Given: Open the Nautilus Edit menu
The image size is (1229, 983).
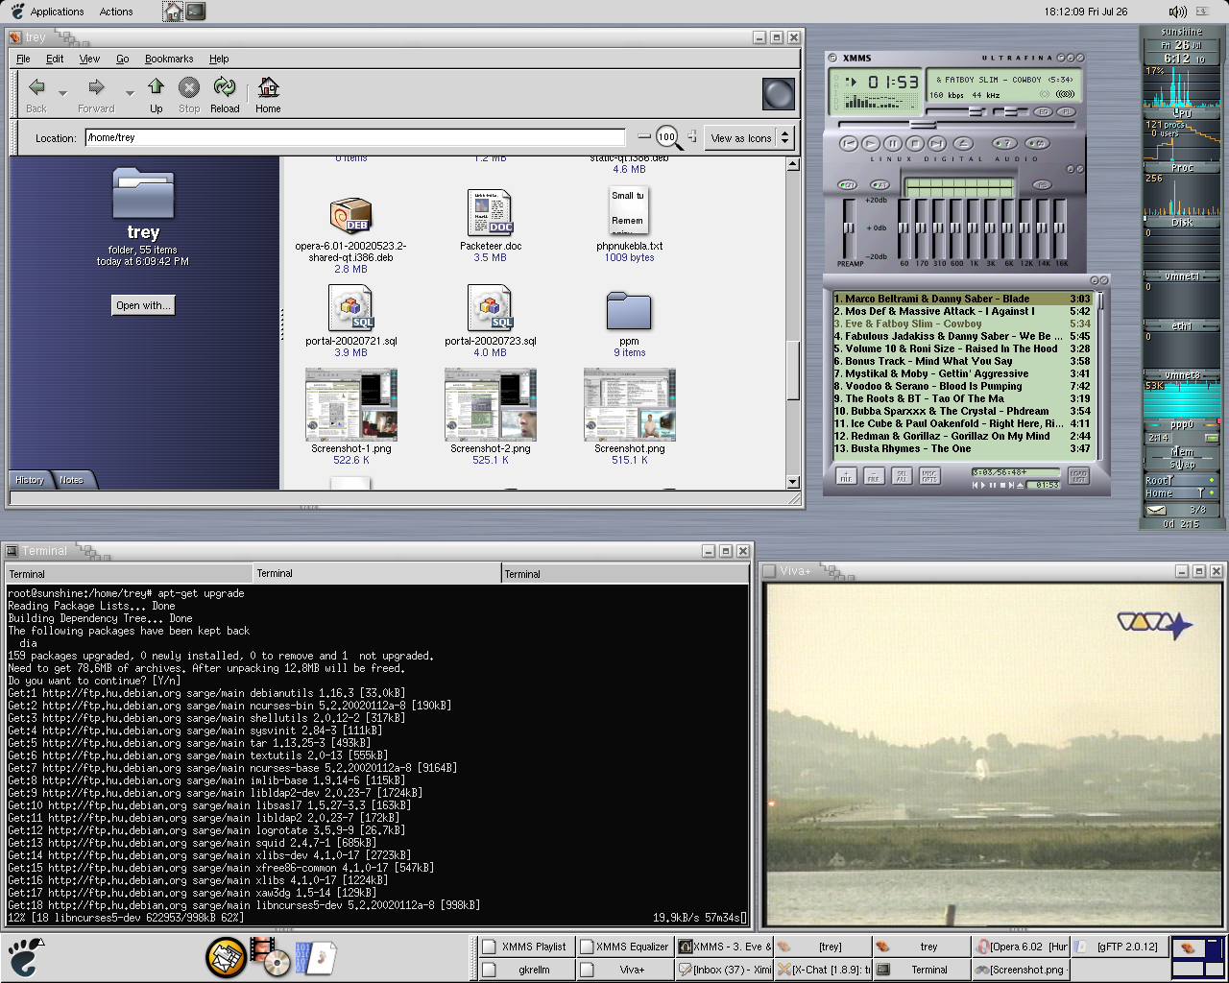Looking at the screenshot, I should [55, 59].
